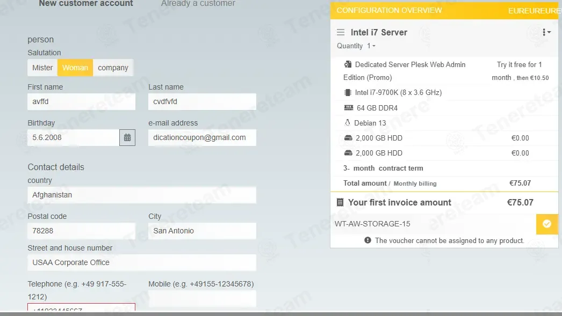Click the voucher cannot be assigned message
Screen dimensions: 562x316
[450, 240]
